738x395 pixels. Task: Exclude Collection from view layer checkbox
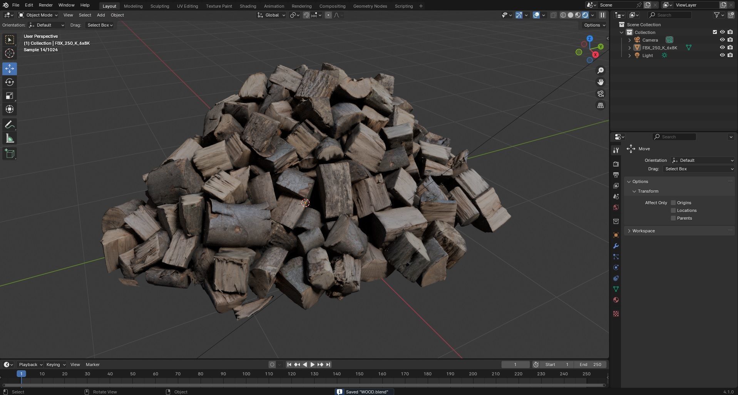click(715, 32)
